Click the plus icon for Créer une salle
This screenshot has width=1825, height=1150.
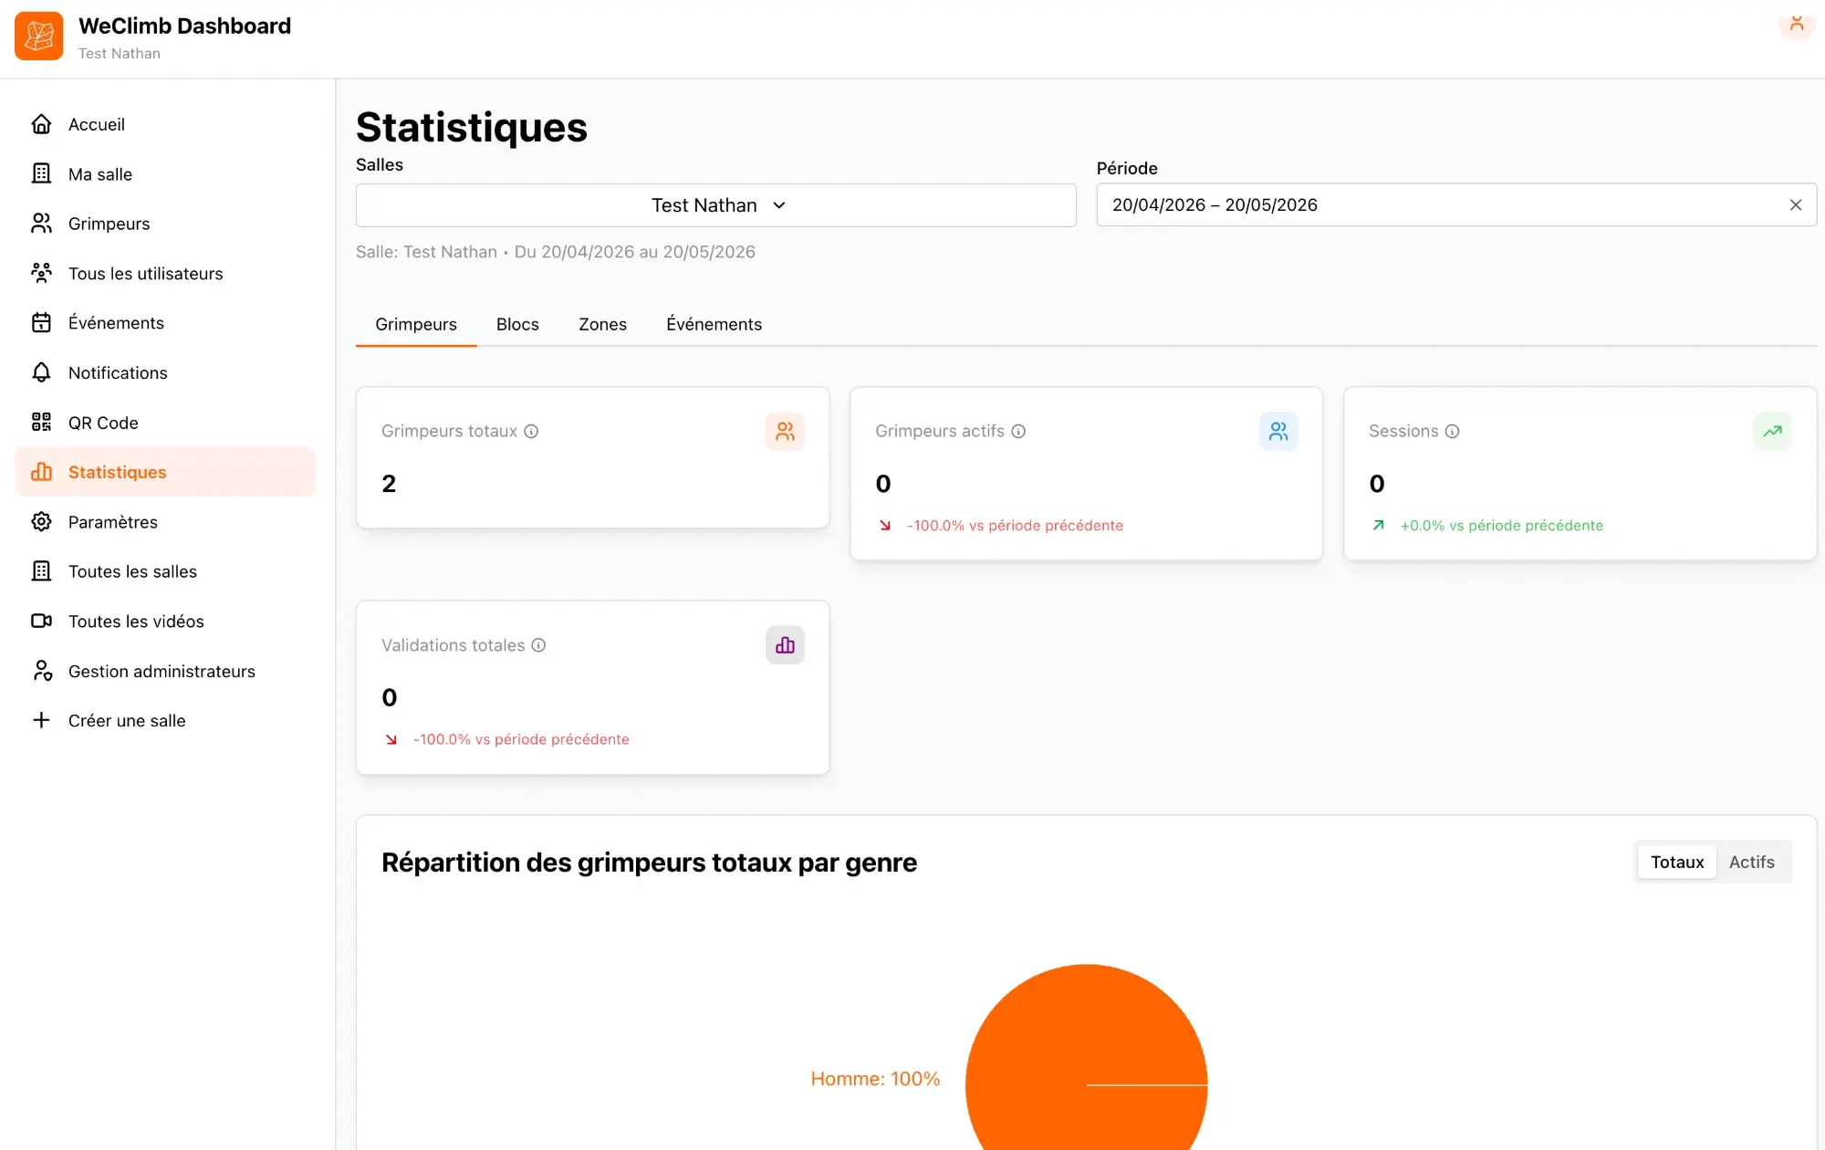(41, 721)
